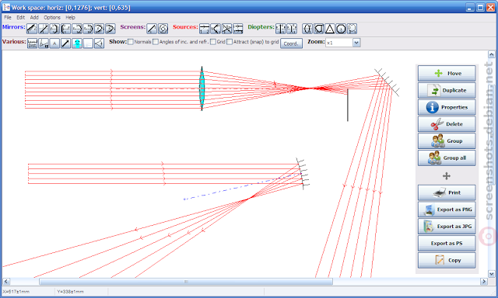Click the Properties button

[x=447, y=107]
